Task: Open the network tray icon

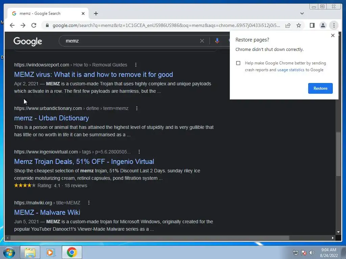Action: 295,253
